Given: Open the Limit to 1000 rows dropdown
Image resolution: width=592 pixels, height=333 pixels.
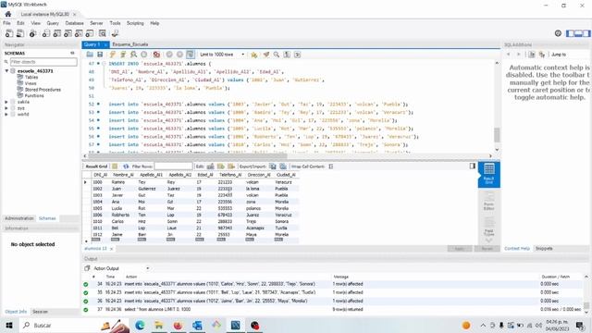Looking at the screenshot, I should pyautogui.click(x=222, y=55).
